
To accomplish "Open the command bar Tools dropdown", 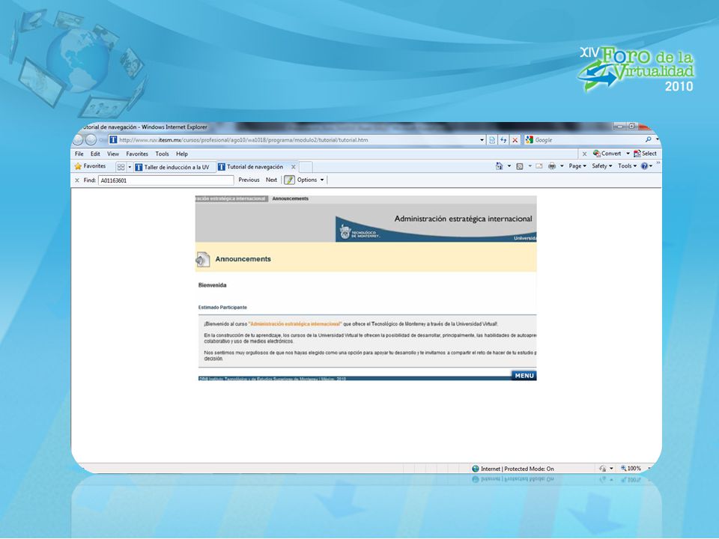I will tap(627, 166).
